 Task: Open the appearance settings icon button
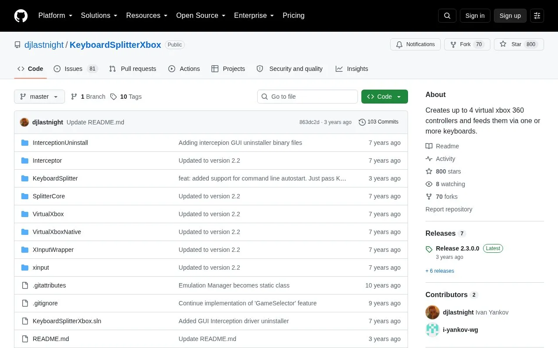(537, 16)
